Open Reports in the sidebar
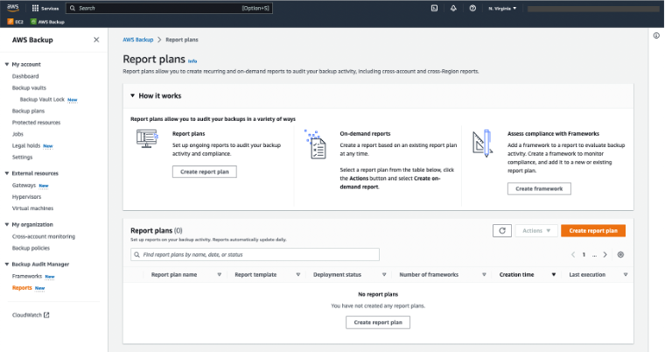 point(22,287)
